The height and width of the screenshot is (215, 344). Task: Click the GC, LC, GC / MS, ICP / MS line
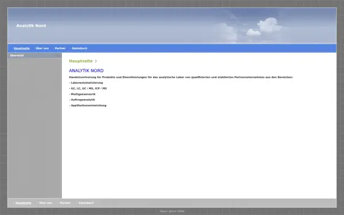coord(88,88)
